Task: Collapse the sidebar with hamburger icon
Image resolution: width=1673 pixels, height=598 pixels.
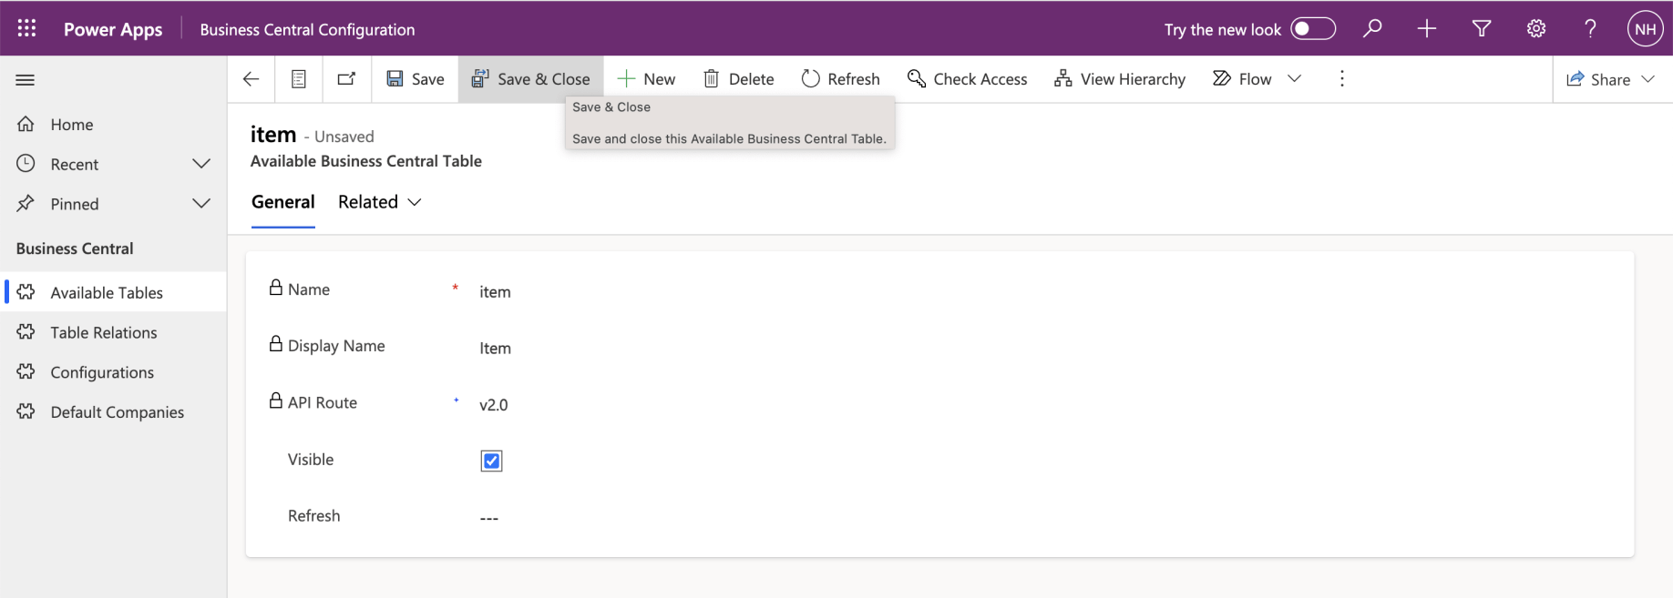Action: coord(26,79)
